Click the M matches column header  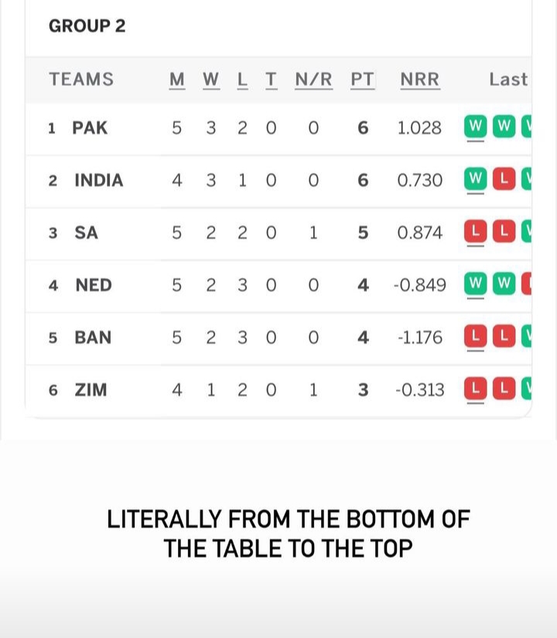pos(177,80)
